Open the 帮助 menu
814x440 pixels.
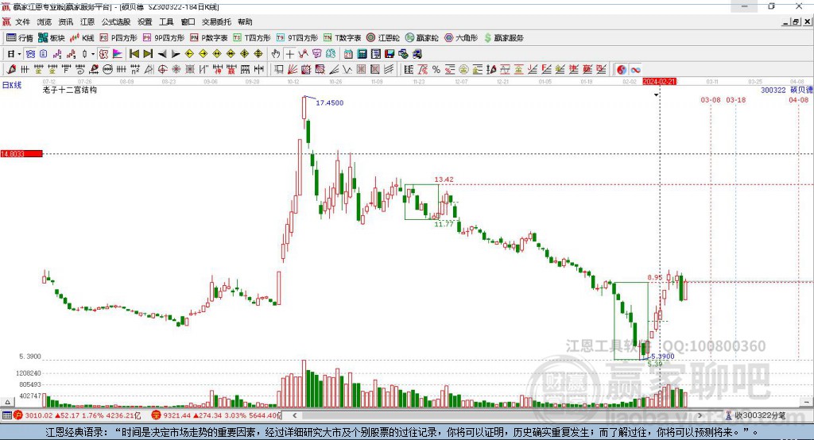click(245, 21)
